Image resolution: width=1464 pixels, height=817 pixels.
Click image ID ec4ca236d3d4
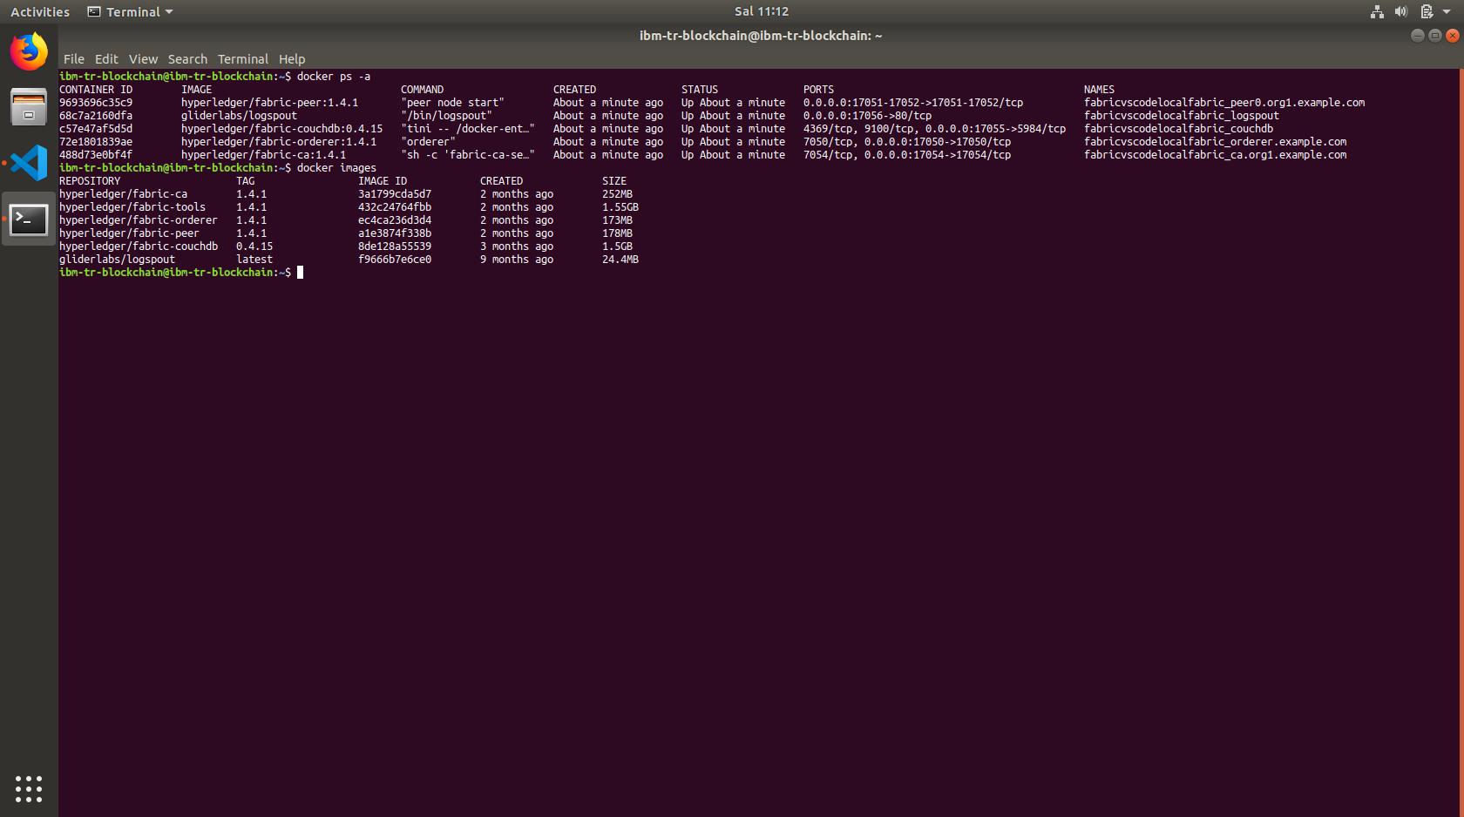click(395, 220)
